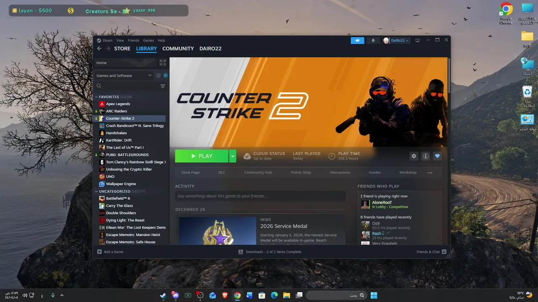Image resolution: width=538 pixels, height=302 pixels.
Task: Open the Workshop link
Action: [408, 172]
